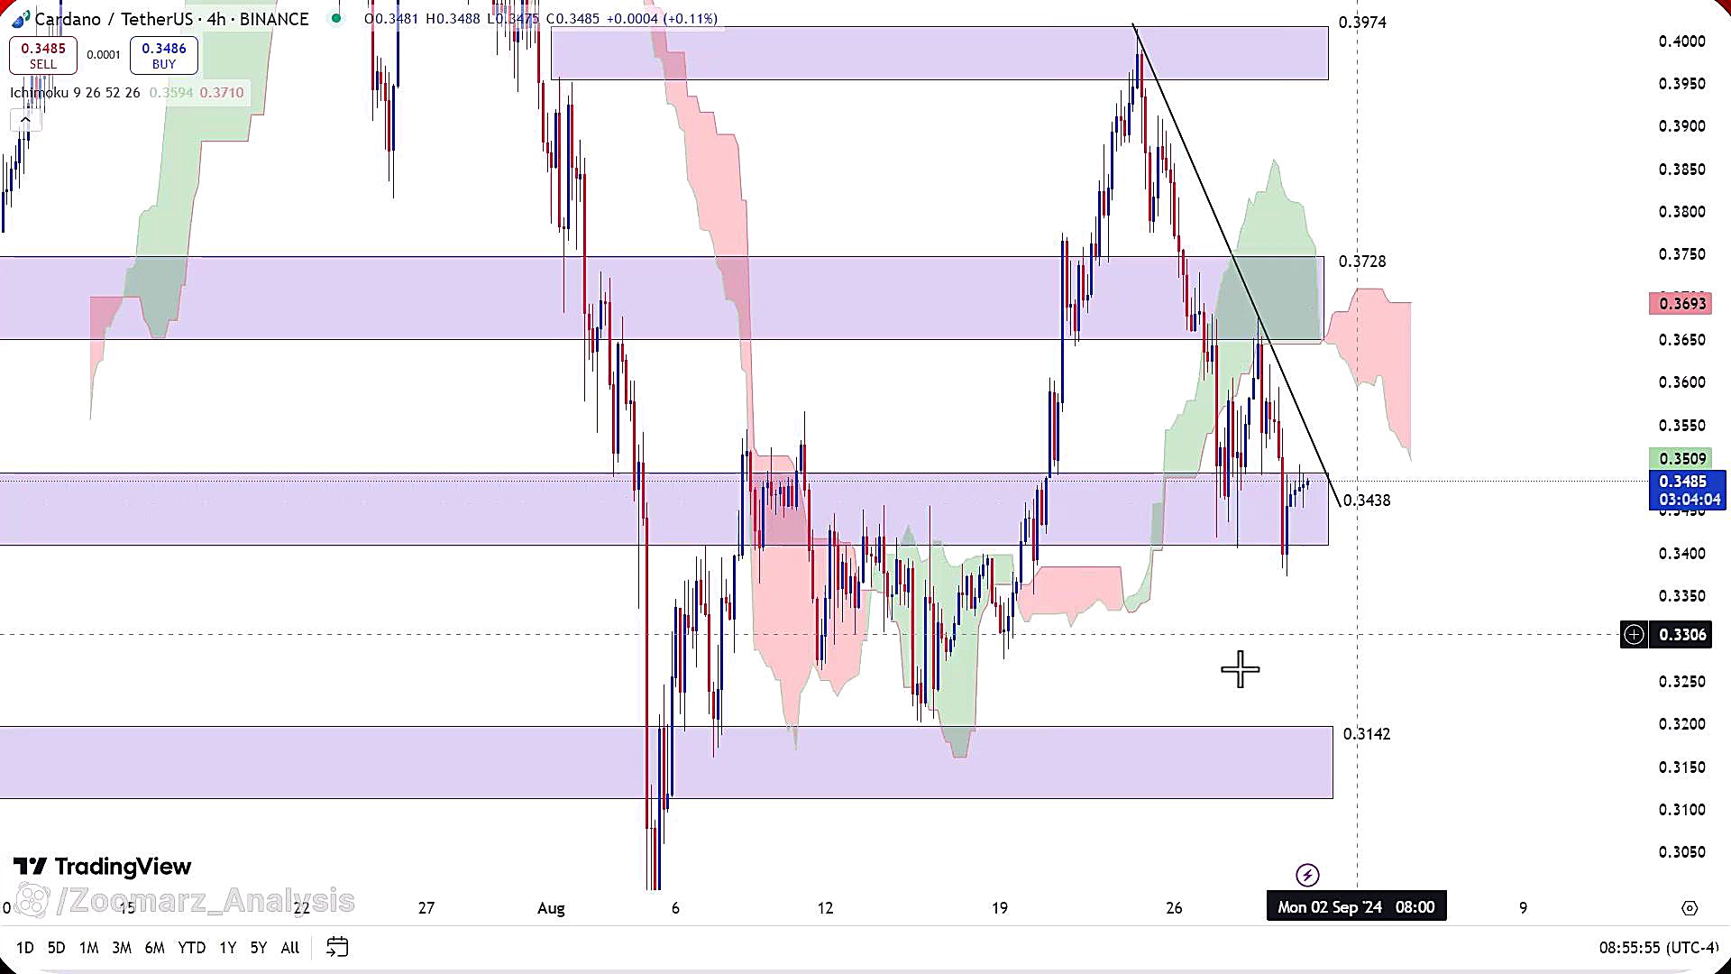Open the 08:55:55 (UTC-4) timezone menu
This screenshot has width=1731, height=974.
coord(1659,948)
